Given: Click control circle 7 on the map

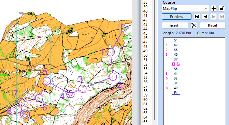Looking at the screenshot, I should 21,102.
